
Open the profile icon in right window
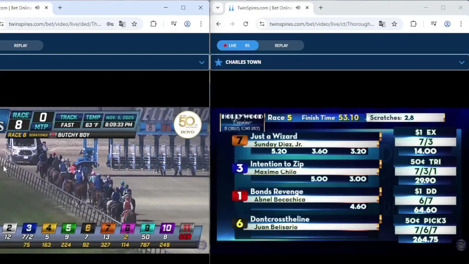tap(447, 24)
